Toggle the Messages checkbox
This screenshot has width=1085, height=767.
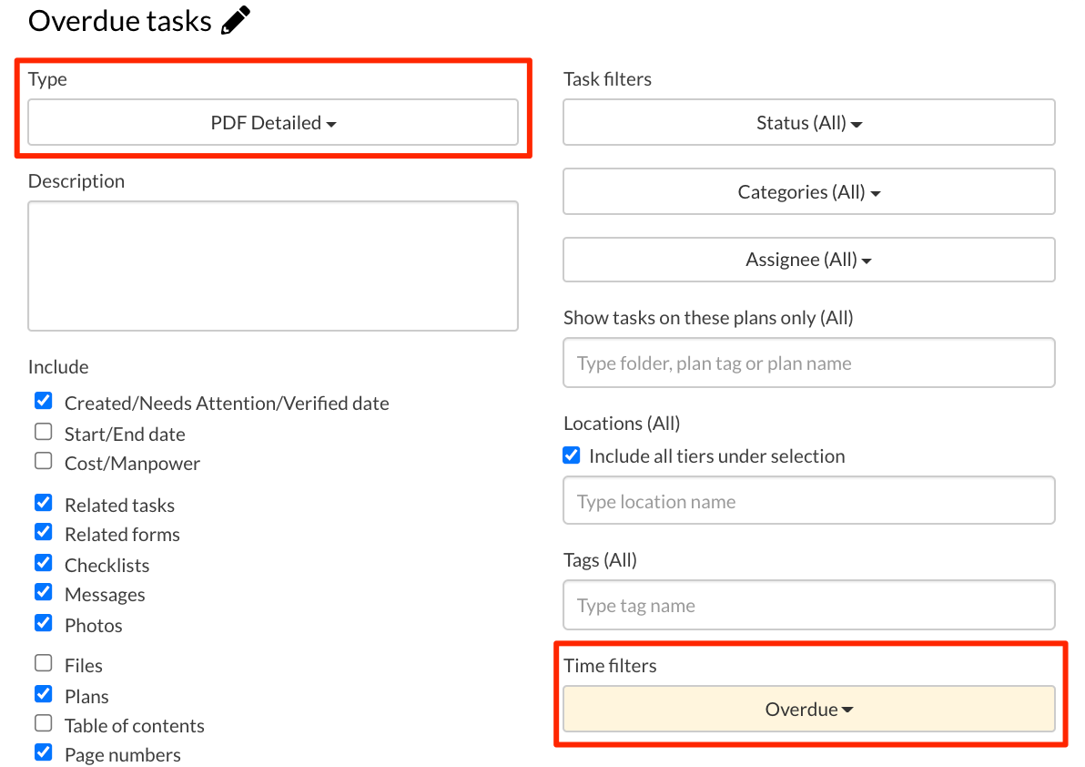44,593
